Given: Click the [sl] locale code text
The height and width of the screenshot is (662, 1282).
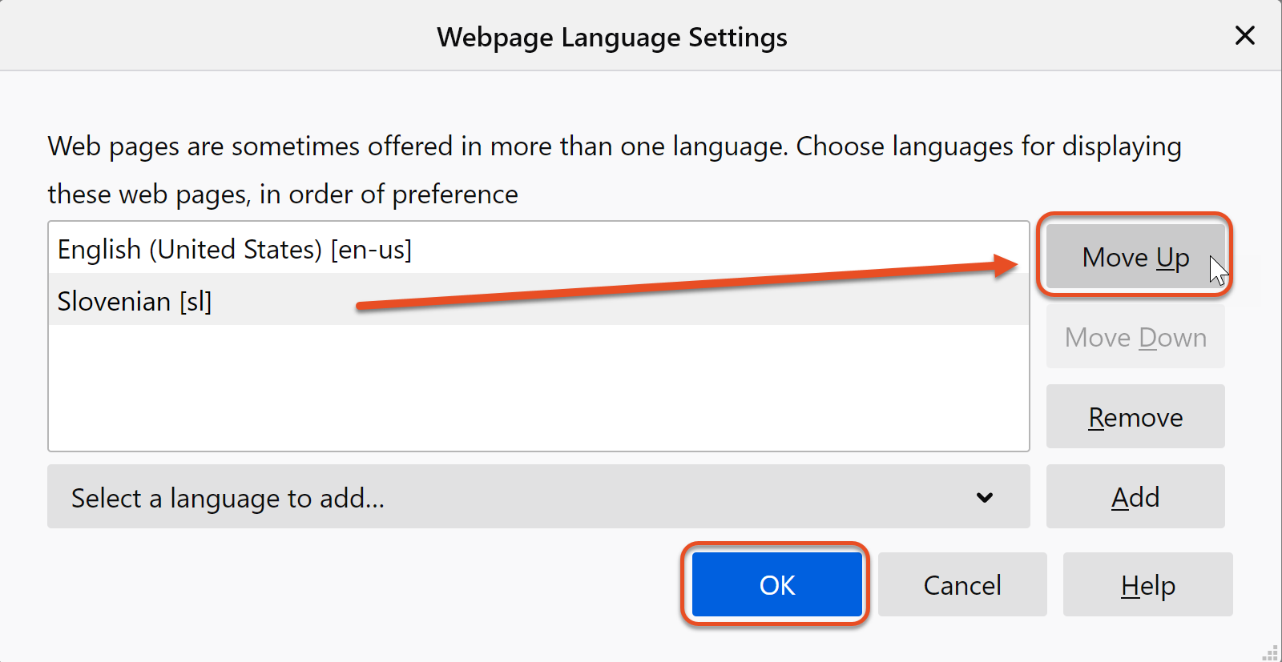Looking at the screenshot, I should coord(196,302).
